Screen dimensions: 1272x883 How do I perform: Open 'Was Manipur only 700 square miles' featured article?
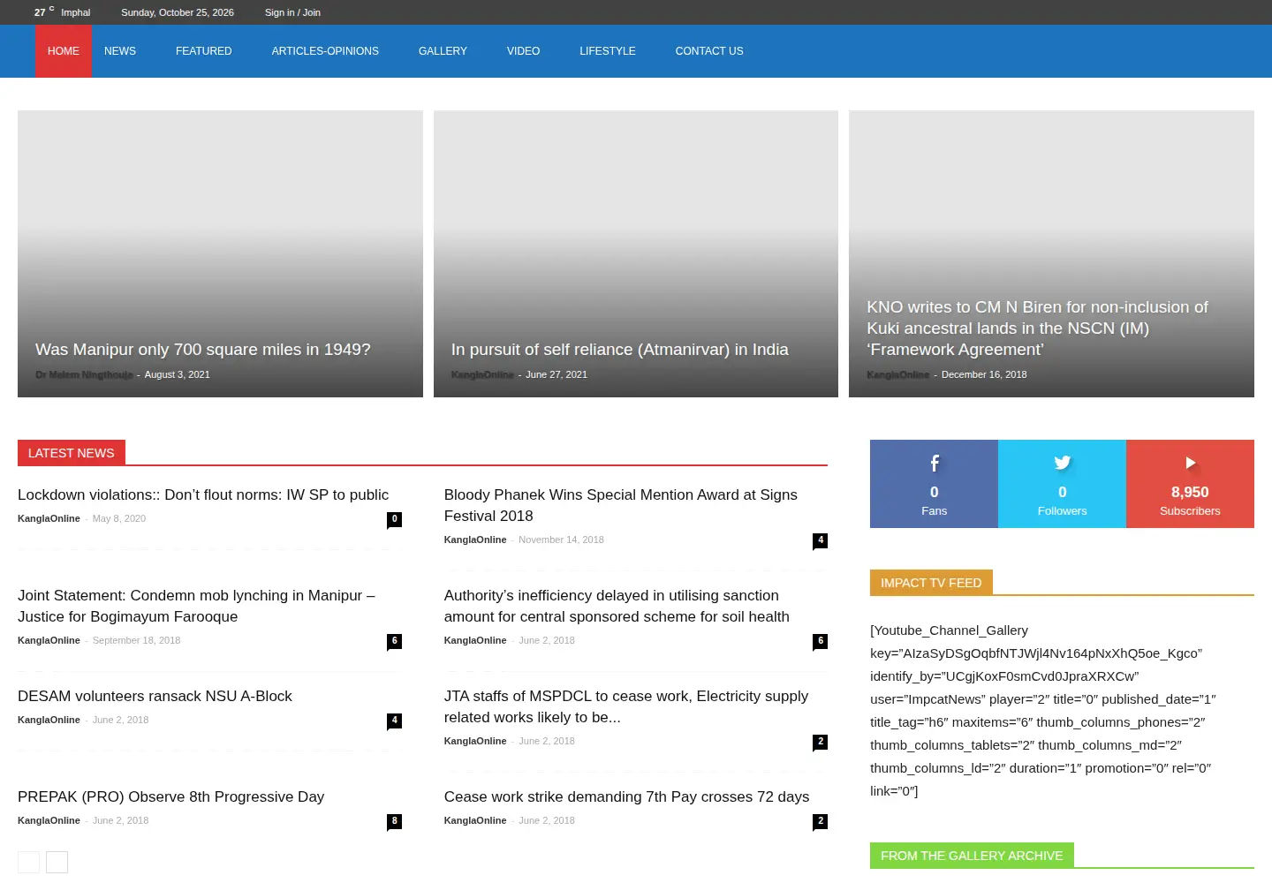(203, 350)
